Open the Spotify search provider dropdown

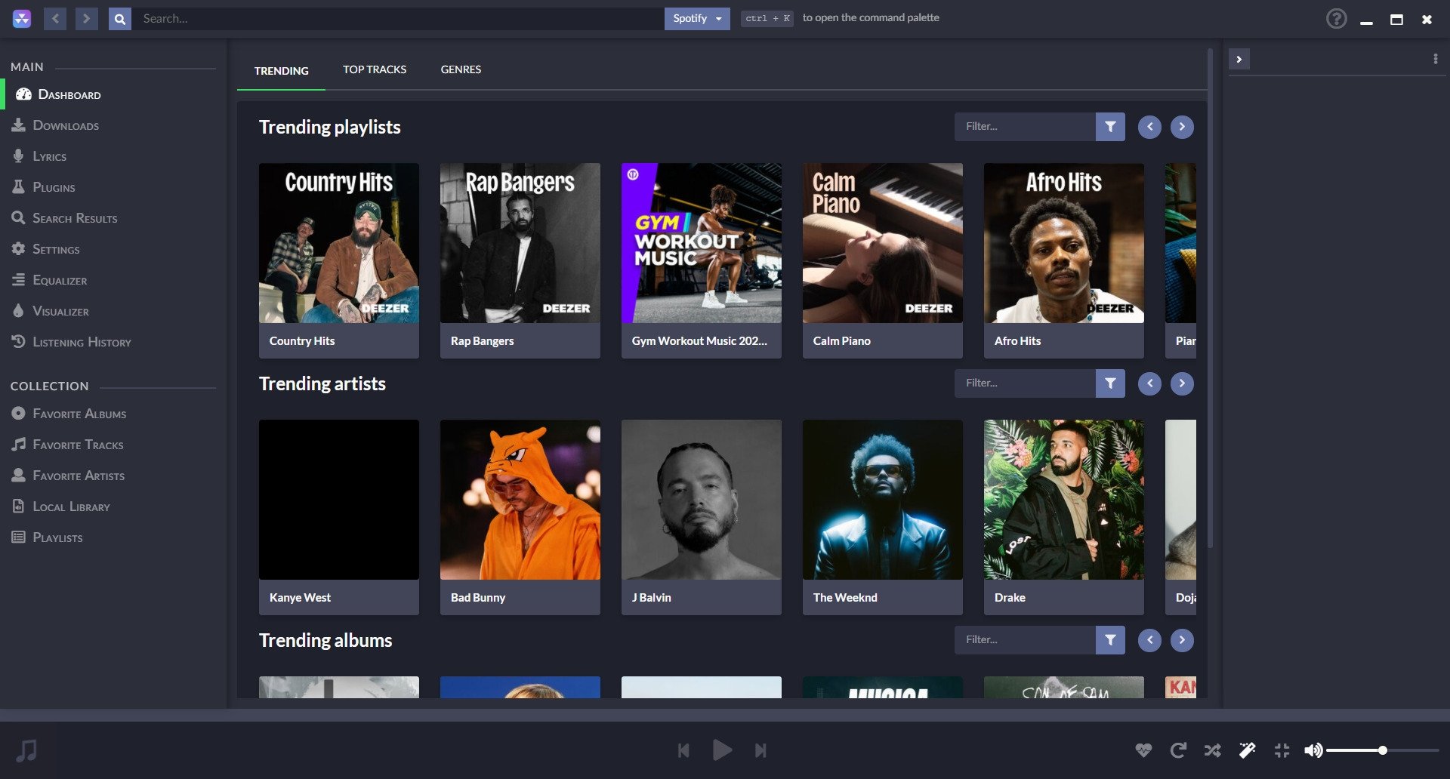coord(697,19)
